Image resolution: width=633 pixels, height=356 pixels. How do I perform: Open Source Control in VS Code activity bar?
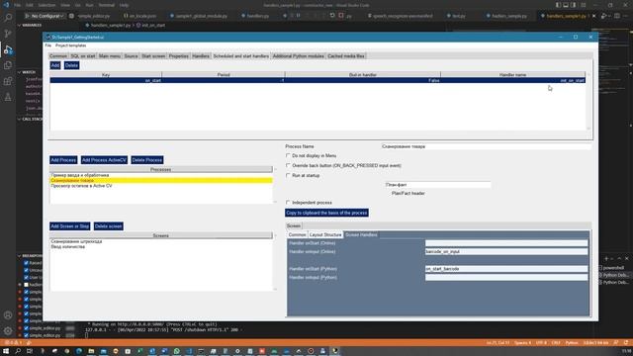(x=8, y=34)
